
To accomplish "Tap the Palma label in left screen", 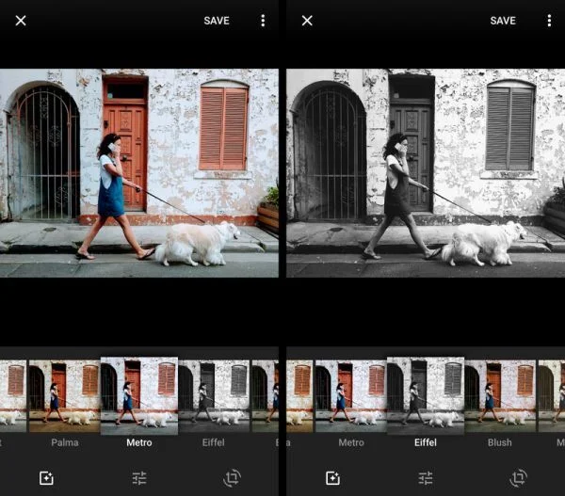I will [65, 442].
